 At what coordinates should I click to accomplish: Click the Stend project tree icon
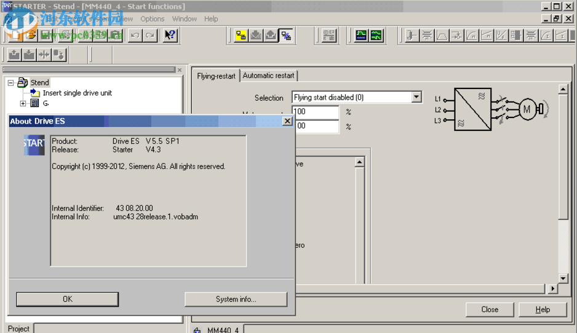click(x=22, y=82)
